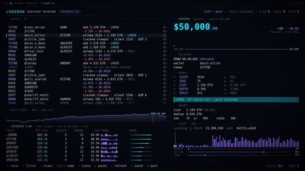The height and width of the screenshot is (171, 305).
Task: Select the @friar_tuck DRAW row
Action: (x=86, y=51)
